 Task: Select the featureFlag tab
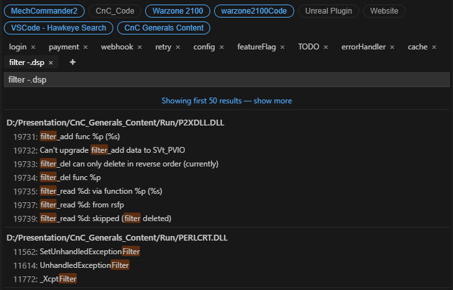pyautogui.click(x=256, y=47)
